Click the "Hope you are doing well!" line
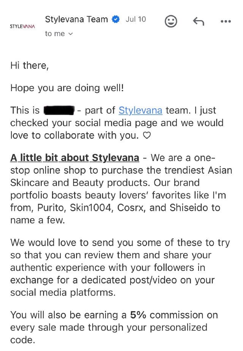Image resolution: width=243 pixels, height=351 pixels. pyautogui.click(x=67, y=88)
